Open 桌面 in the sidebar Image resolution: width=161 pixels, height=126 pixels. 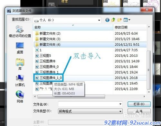[x=20, y=48]
